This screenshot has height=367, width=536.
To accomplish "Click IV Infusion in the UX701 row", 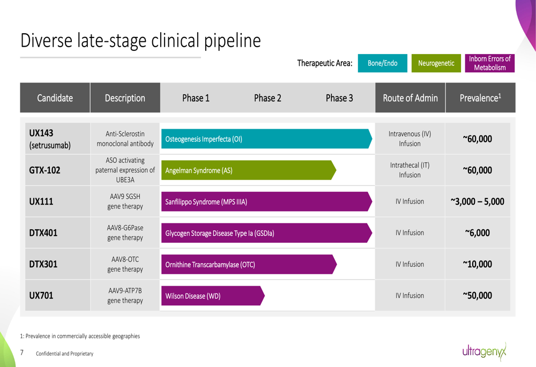I will 410,295.
